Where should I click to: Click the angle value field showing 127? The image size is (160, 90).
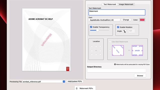click(x=132, y=31)
